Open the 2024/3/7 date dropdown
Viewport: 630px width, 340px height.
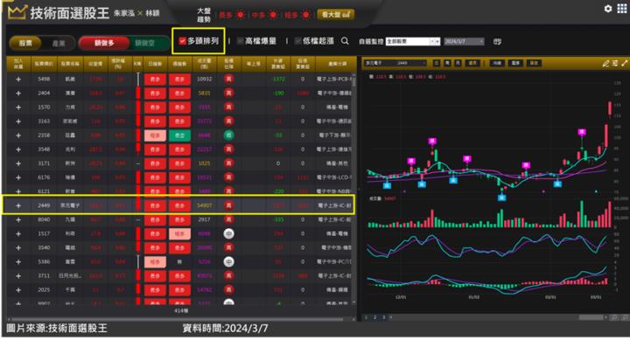point(464,41)
